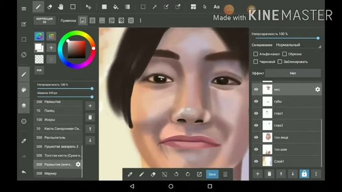Tap the RGB color mode button
342x192 pixels.
(39, 70)
